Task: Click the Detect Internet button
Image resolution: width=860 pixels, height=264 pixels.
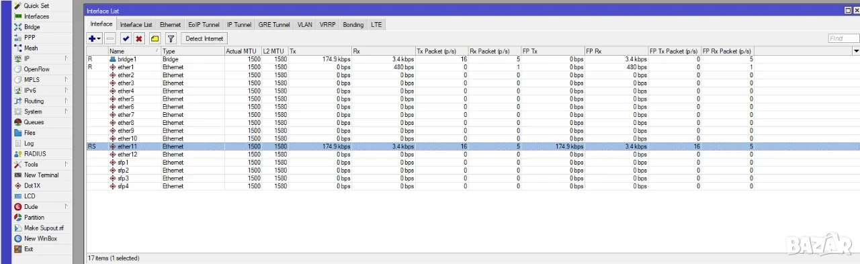Action: point(205,39)
